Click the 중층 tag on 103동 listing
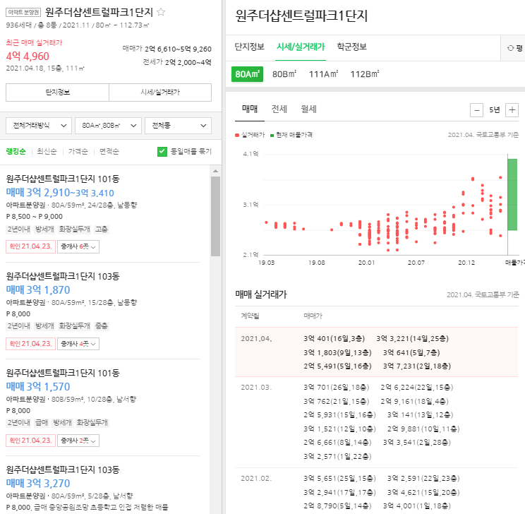This screenshot has width=525, height=514. point(102,326)
